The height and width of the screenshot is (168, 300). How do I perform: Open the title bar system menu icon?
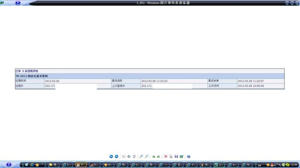[2, 3]
